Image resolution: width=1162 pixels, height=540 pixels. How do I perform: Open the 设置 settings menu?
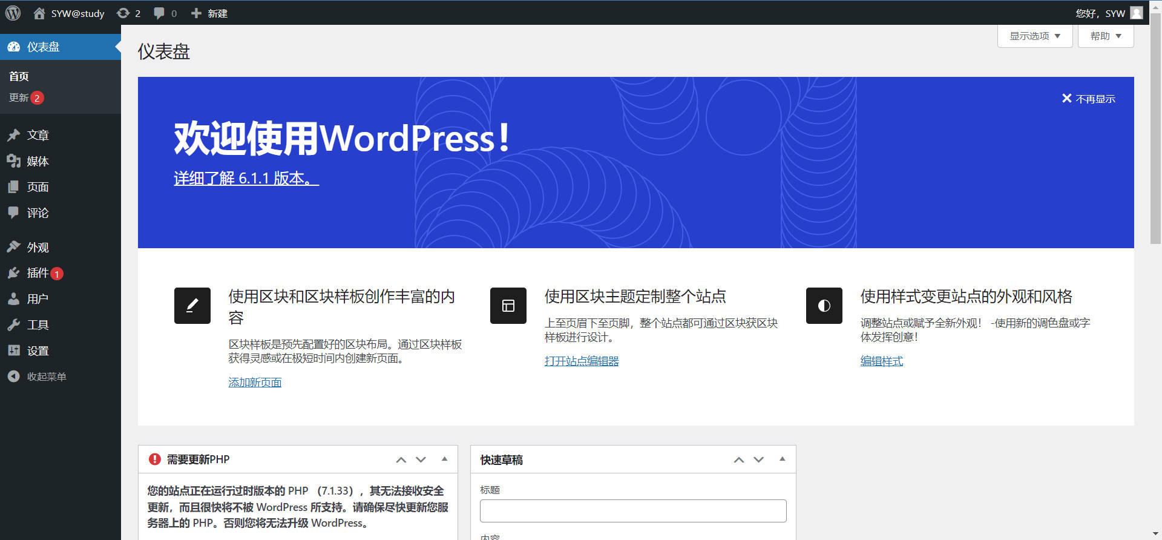61,351
